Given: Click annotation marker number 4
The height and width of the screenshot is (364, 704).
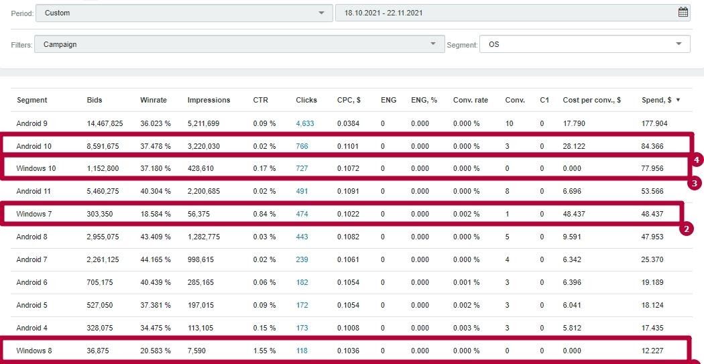Looking at the screenshot, I should 697,160.
